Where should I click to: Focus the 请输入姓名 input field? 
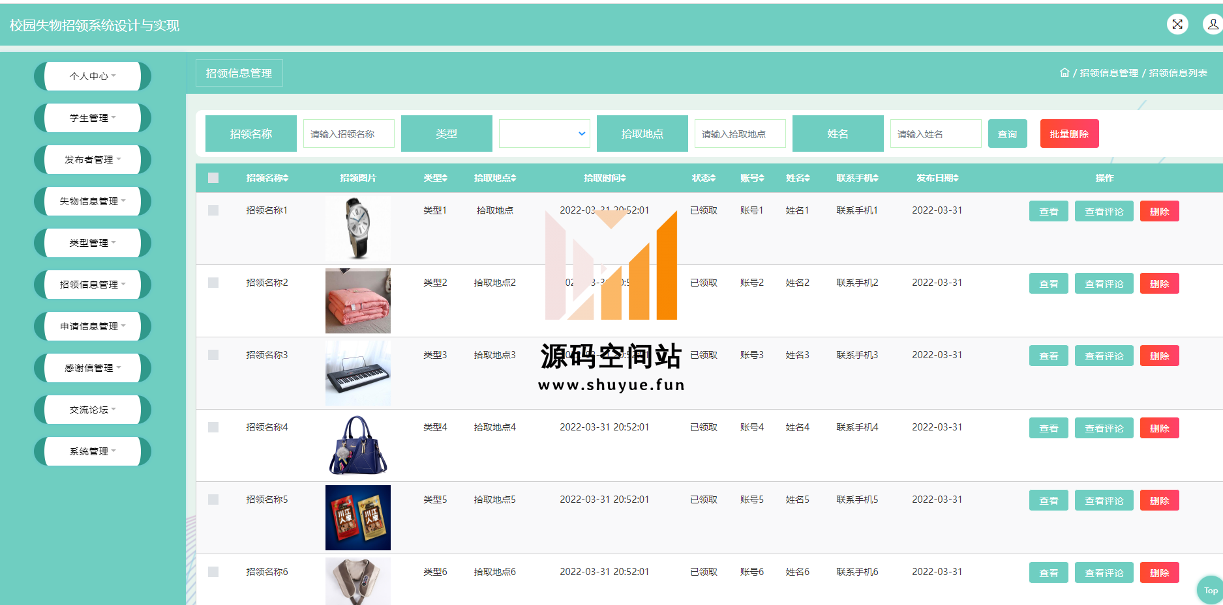(936, 134)
